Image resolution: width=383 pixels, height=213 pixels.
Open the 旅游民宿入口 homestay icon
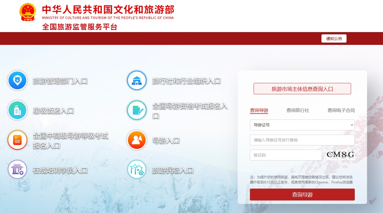(x=137, y=170)
